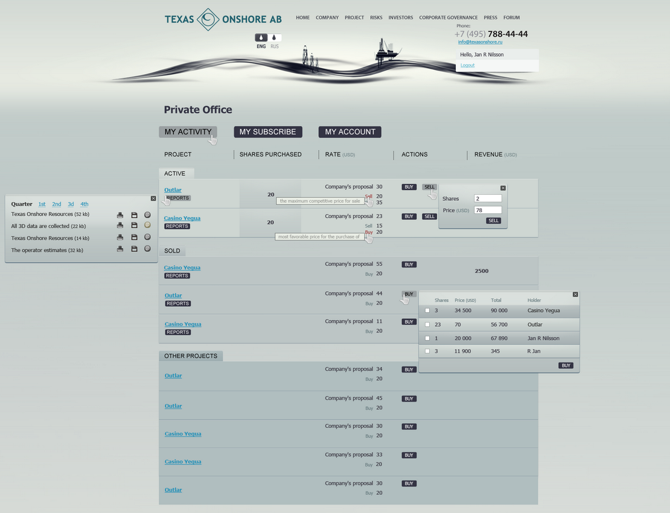Show the 4th quarter reports
Image resolution: width=670 pixels, height=513 pixels.
85,204
